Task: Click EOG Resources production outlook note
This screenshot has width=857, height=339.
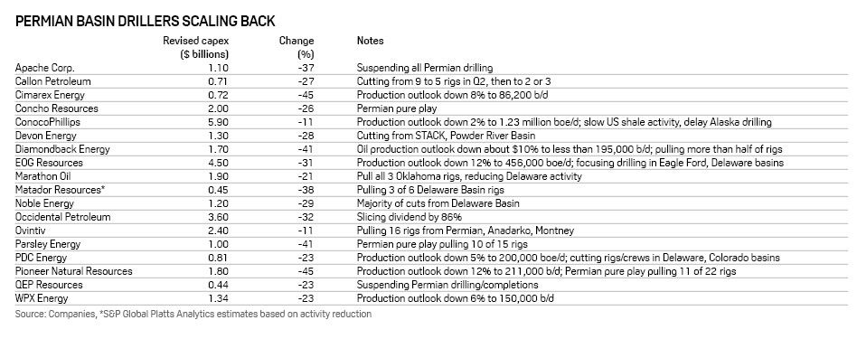Action: (x=570, y=163)
